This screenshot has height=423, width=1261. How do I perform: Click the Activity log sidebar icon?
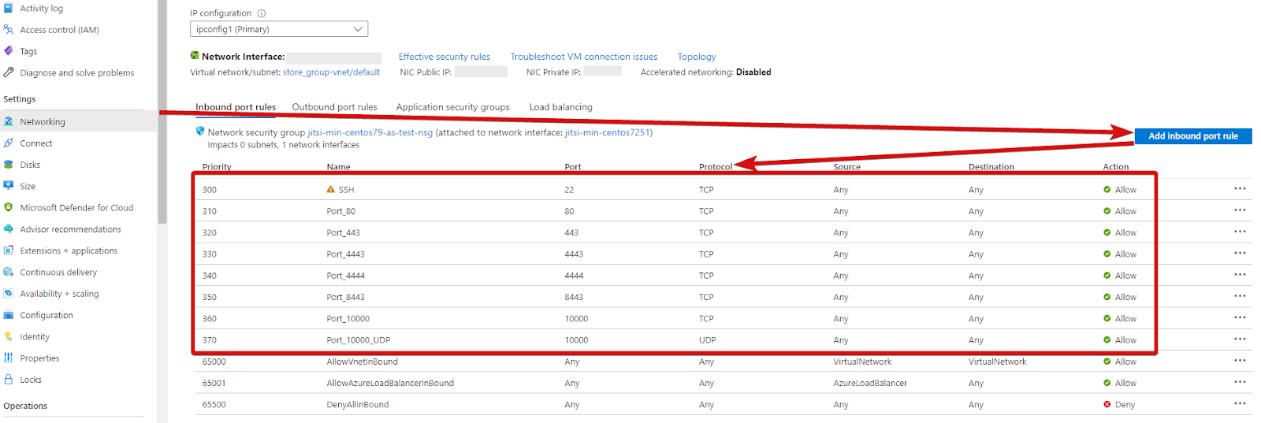(9, 8)
